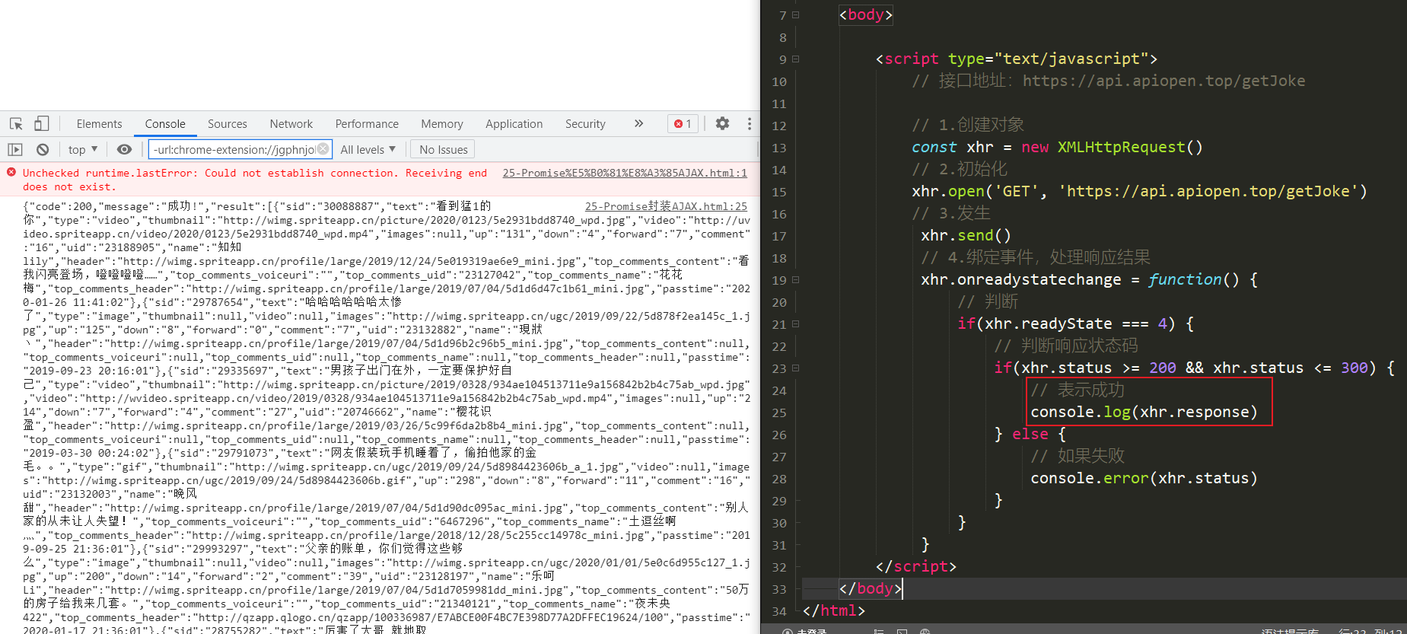The height and width of the screenshot is (634, 1407).
Task: Click line number 34 in the editor gutter
Action: (779, 611)
